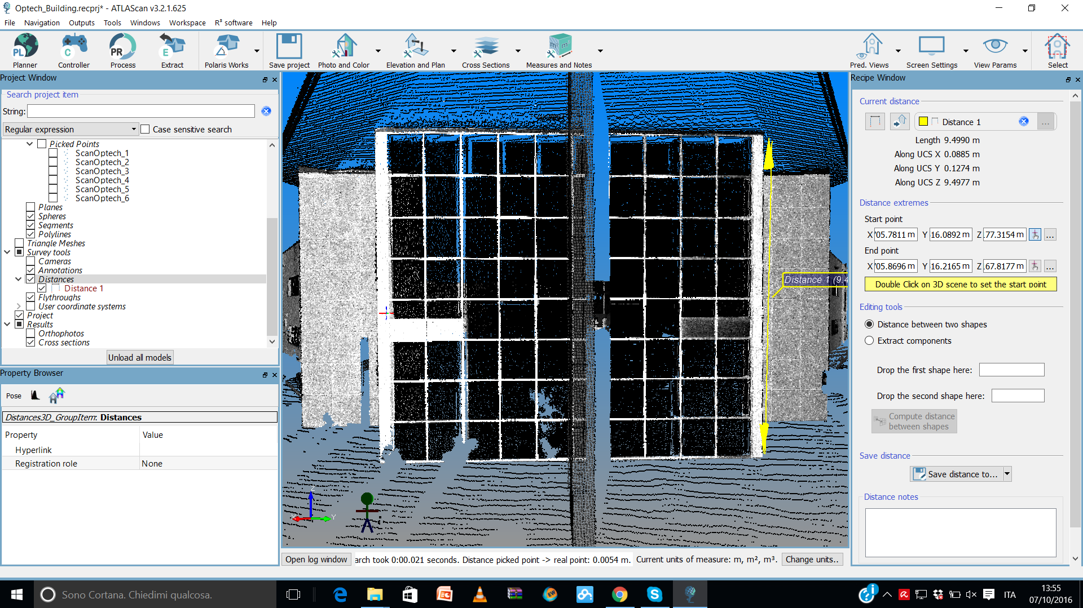Click the View Params eye icon
Image resolution: width=1083 pixels, height=608 pixels.
(994, 46)
